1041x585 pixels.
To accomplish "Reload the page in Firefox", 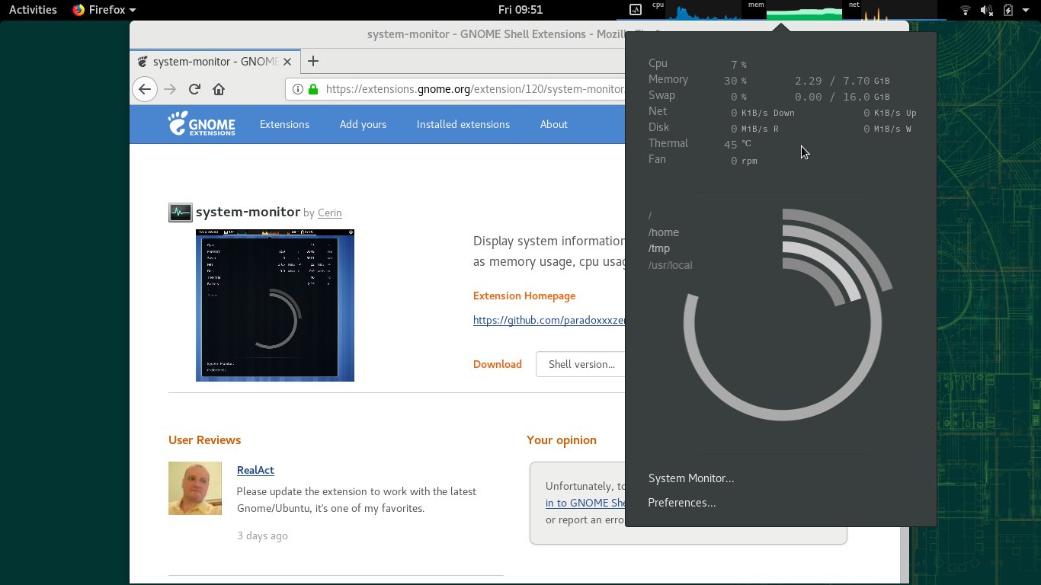I will [x=194, y=89].
